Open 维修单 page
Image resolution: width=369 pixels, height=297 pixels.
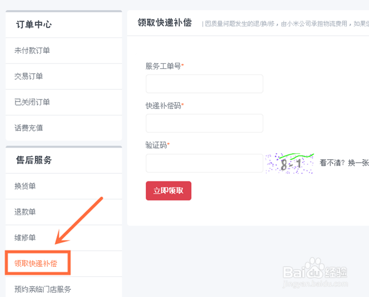[x=25, y=238]
